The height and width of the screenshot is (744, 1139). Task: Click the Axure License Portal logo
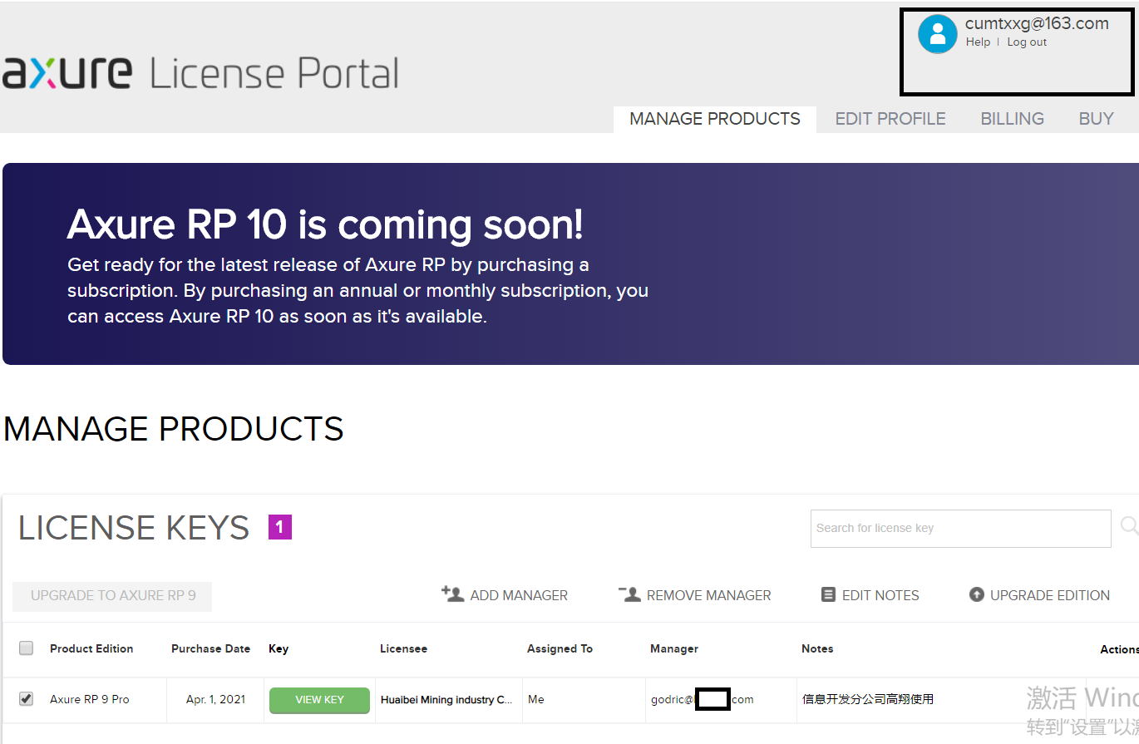pos(200,73)
